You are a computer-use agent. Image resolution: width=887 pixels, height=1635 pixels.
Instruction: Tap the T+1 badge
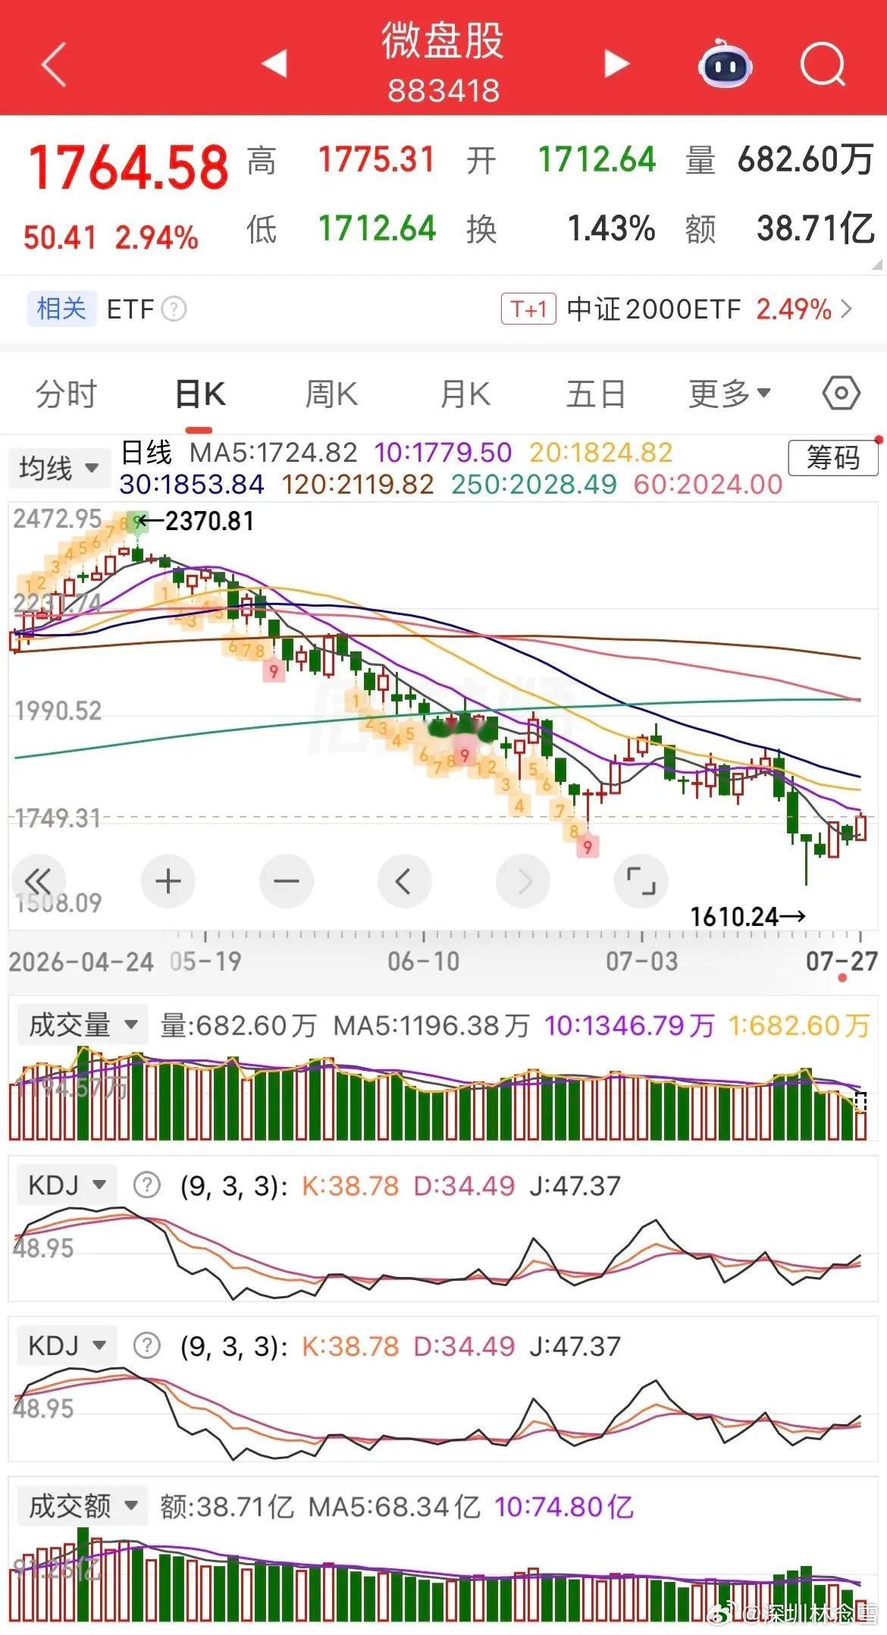(x=528, y=309)
